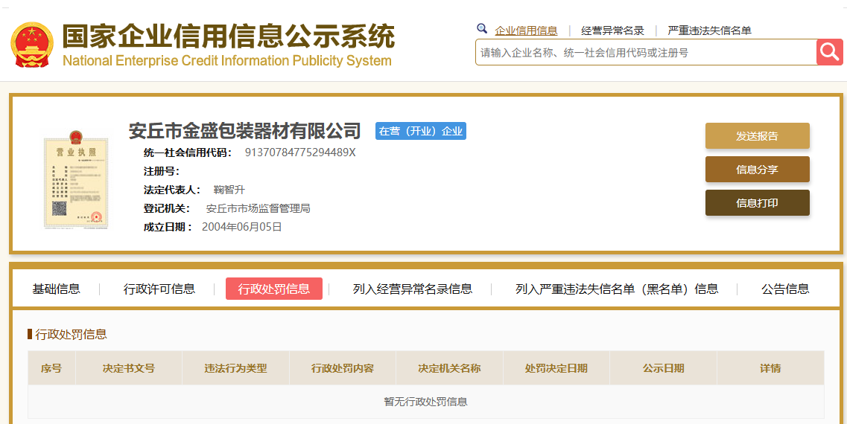
Task: Click the 决定书文号 column header
Action: [129, 368]
